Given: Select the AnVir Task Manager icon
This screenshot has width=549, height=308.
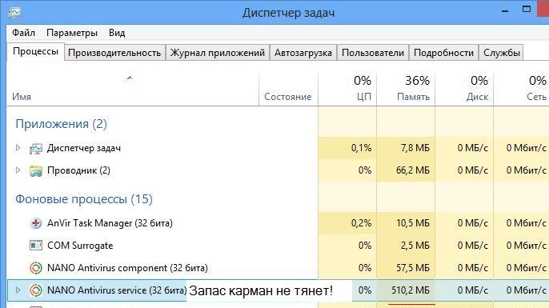Looking at the screenshot, I should pos(36,223).
